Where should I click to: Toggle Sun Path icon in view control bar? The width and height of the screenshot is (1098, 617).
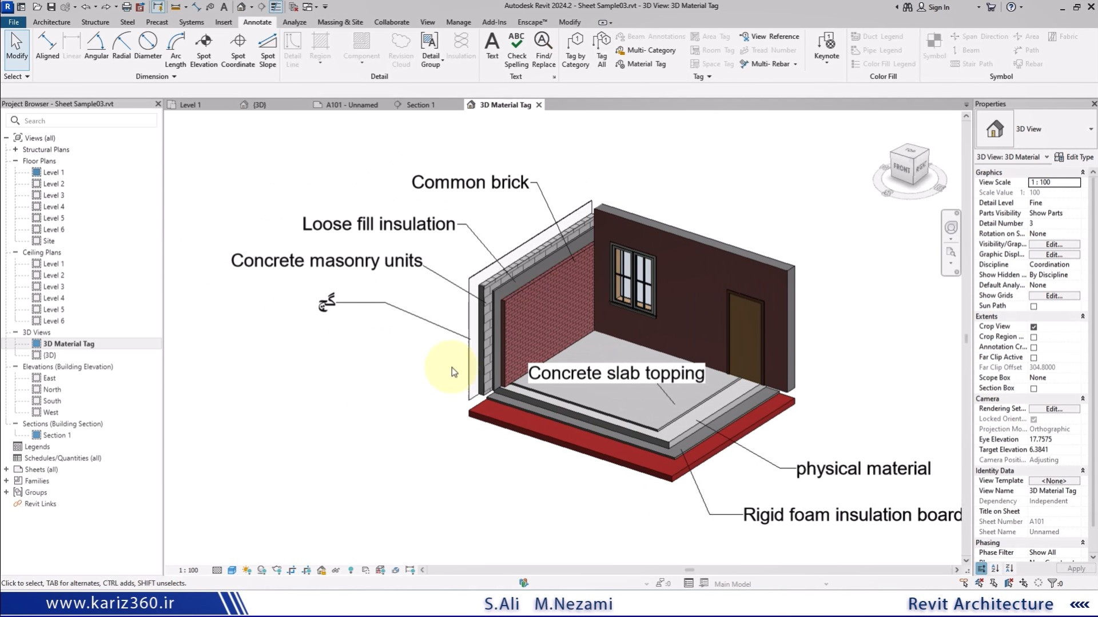(x=246, y=570)
